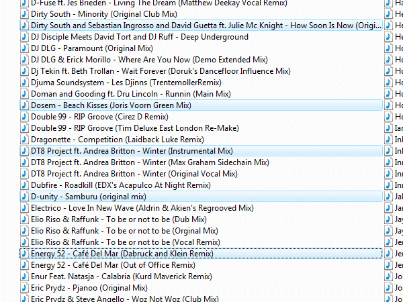Select Dj Tekin ft. Beth Trollan file
This screenshot has width=403, height=302.
[161, 71]
